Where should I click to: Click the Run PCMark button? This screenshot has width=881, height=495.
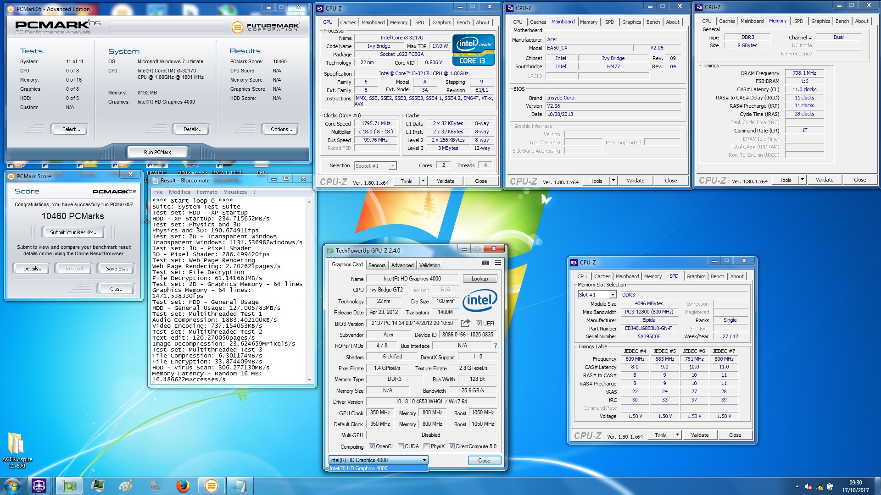click(157, 152)
